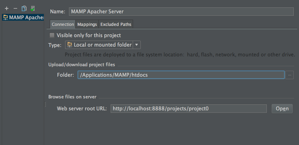The image size is (299, 145).
Task: Open the Type dropdown
Action: (103, 45)
